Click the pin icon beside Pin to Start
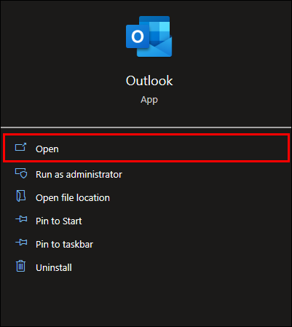This screenshot has height=327, width=292. click(x=21, y=219)
